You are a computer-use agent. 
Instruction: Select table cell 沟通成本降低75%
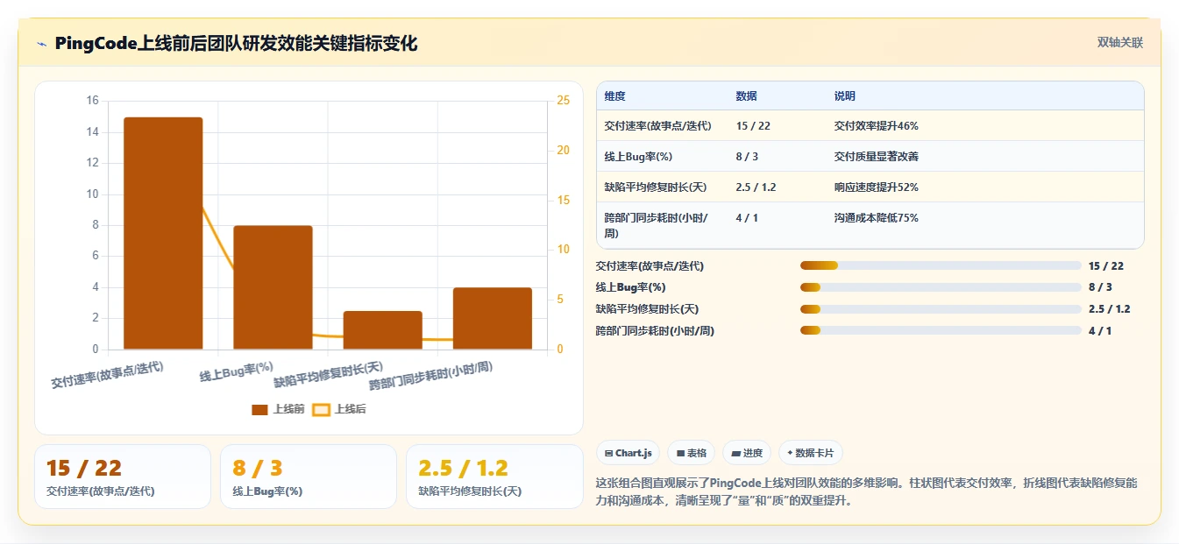pyautogui.click(x=877, y=217)
